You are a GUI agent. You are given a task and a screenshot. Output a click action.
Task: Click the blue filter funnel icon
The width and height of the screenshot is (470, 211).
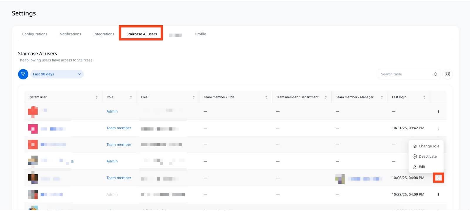click(x=23, y=74)
